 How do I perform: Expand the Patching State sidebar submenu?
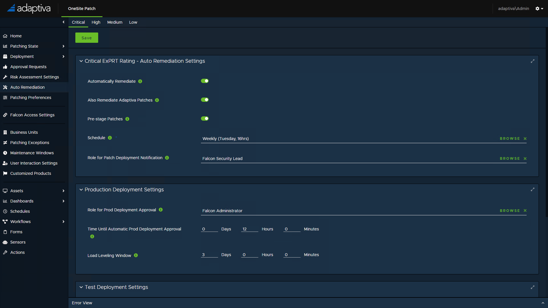tap(63, 46)
